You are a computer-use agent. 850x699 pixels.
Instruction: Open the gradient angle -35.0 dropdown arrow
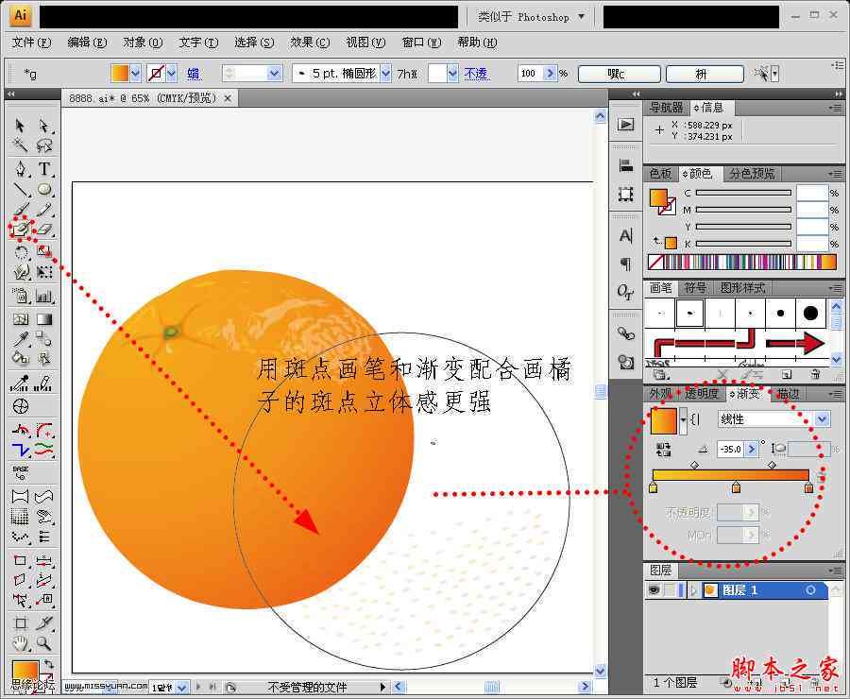tap(752, 449)
